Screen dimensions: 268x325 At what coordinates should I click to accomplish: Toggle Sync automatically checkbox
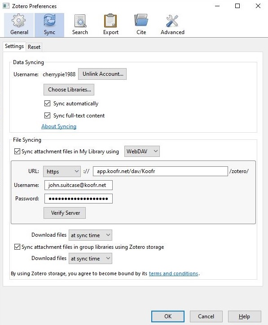pyautogui.click(x=47, y=104)
